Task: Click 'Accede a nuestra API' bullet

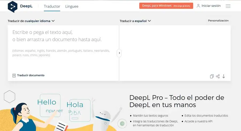Action: point(198,121)
